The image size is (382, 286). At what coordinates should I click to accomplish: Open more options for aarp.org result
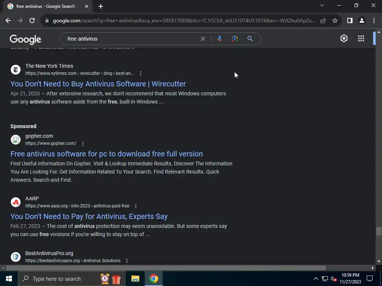(x=136, y=206)
